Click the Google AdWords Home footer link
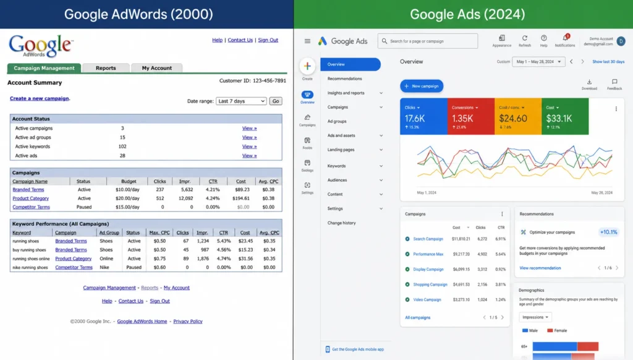Image resolution: width=633 pixels, height=360 pixels. pyautogui.click(x=142, y=321)
